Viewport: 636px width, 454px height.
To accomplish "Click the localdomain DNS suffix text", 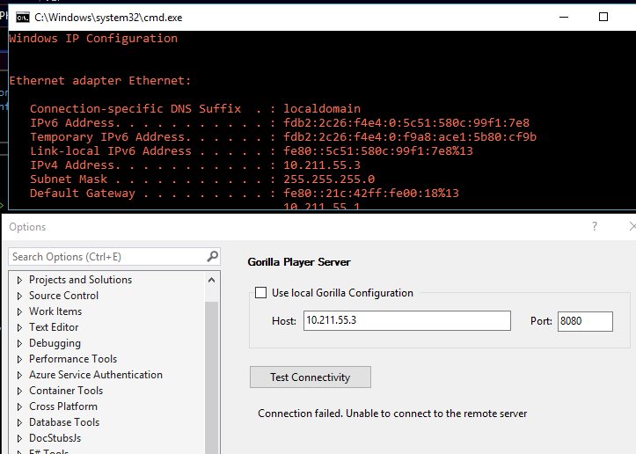I will 322,109.
